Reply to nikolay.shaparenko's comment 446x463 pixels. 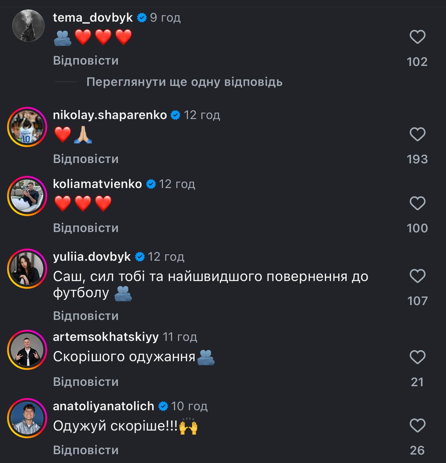[x=86, y=159]
